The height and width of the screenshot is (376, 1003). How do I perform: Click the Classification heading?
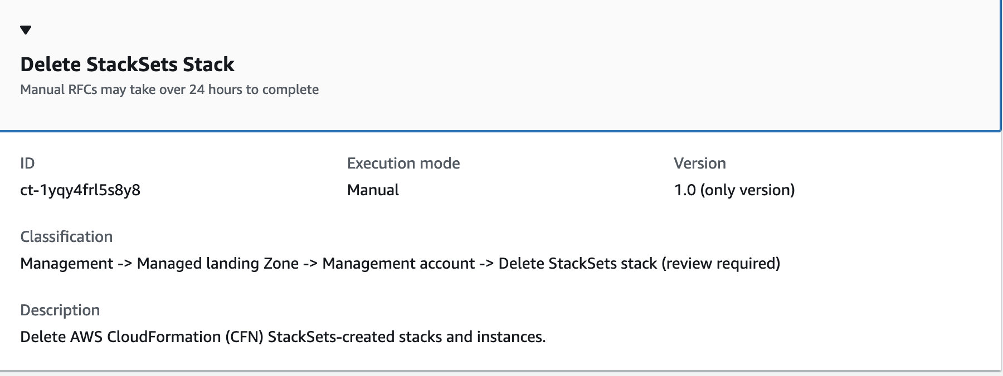click(66, 236)
